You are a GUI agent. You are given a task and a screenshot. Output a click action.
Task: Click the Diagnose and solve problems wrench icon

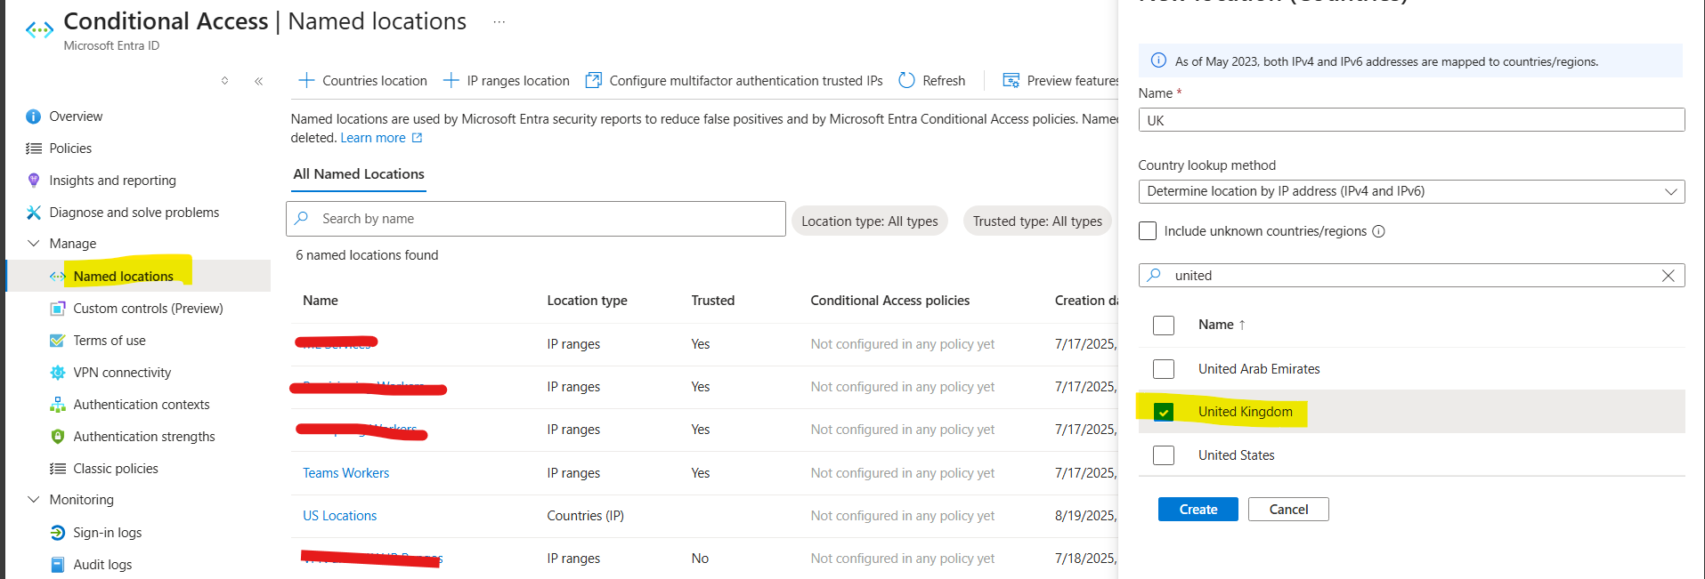pos(34,213)
